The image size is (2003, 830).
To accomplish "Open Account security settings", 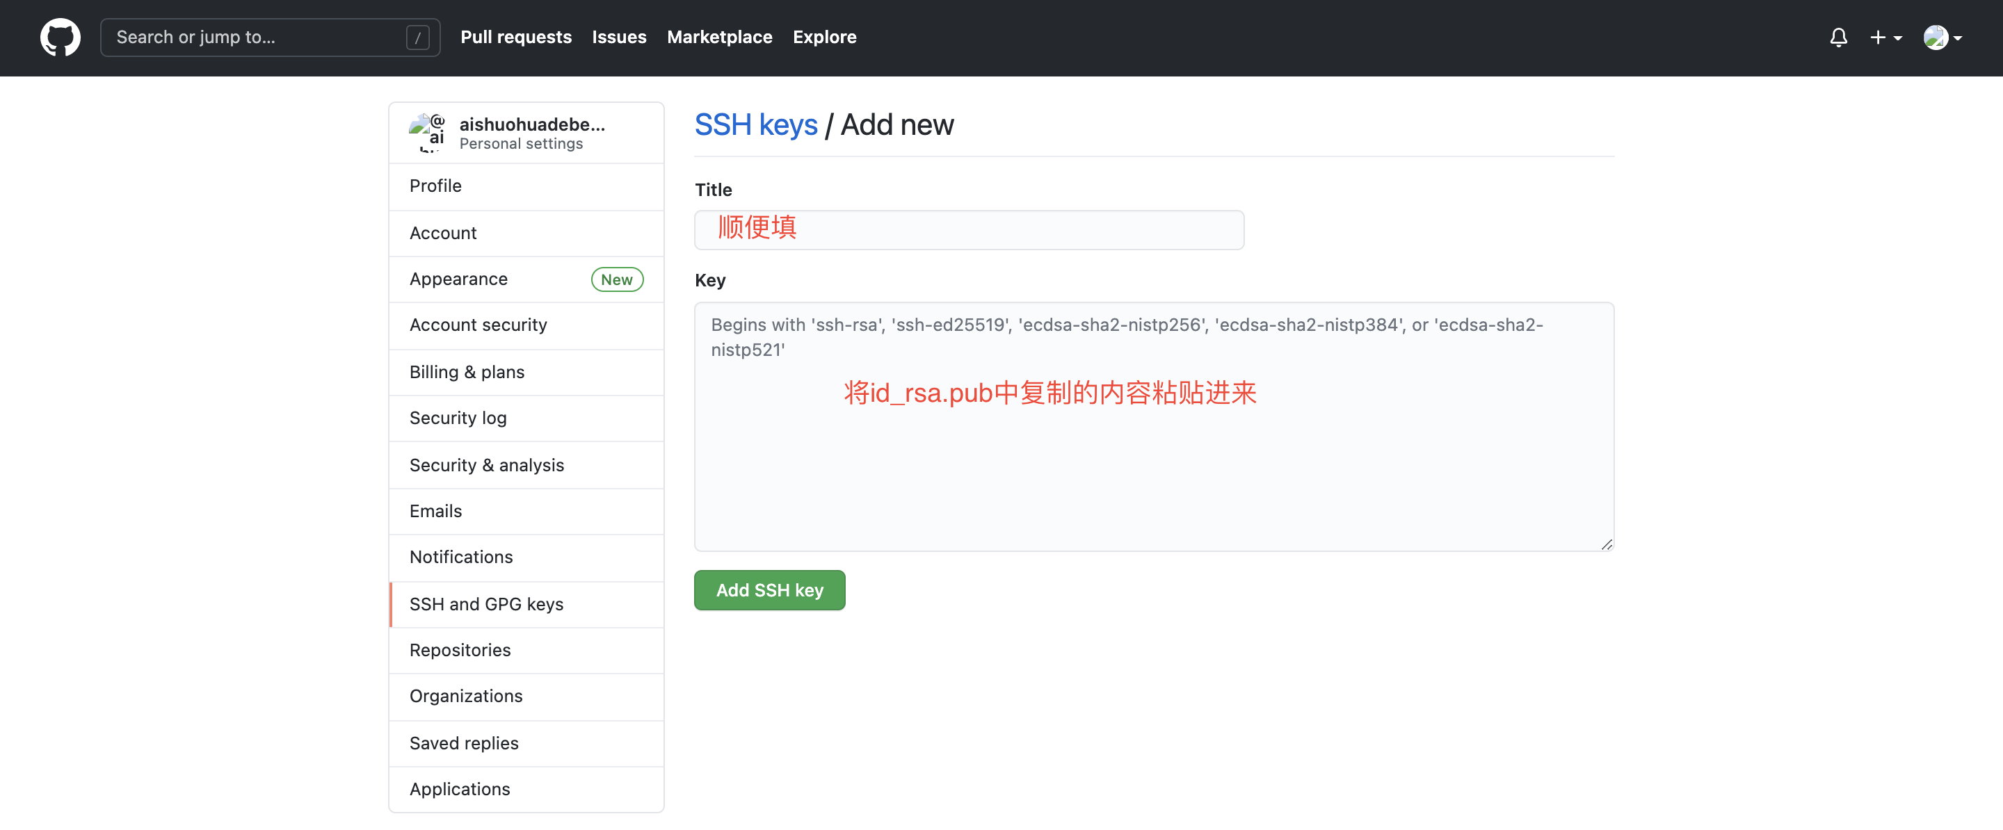I will [x=478, y=325].
